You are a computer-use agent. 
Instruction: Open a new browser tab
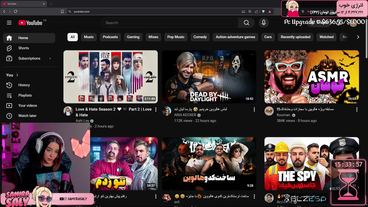pyautogui.click(x=51, y=4)
